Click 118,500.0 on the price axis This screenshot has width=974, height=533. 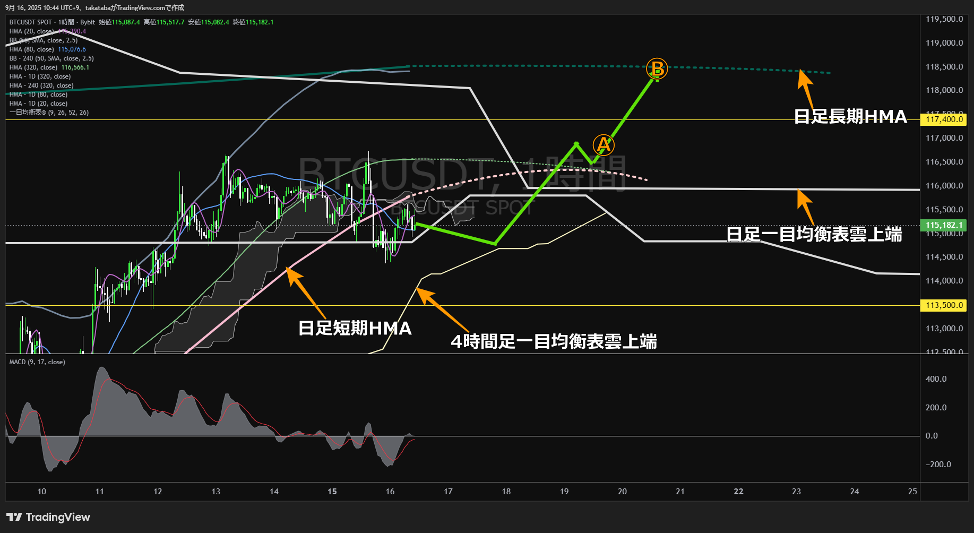click(x=944, y=67)
